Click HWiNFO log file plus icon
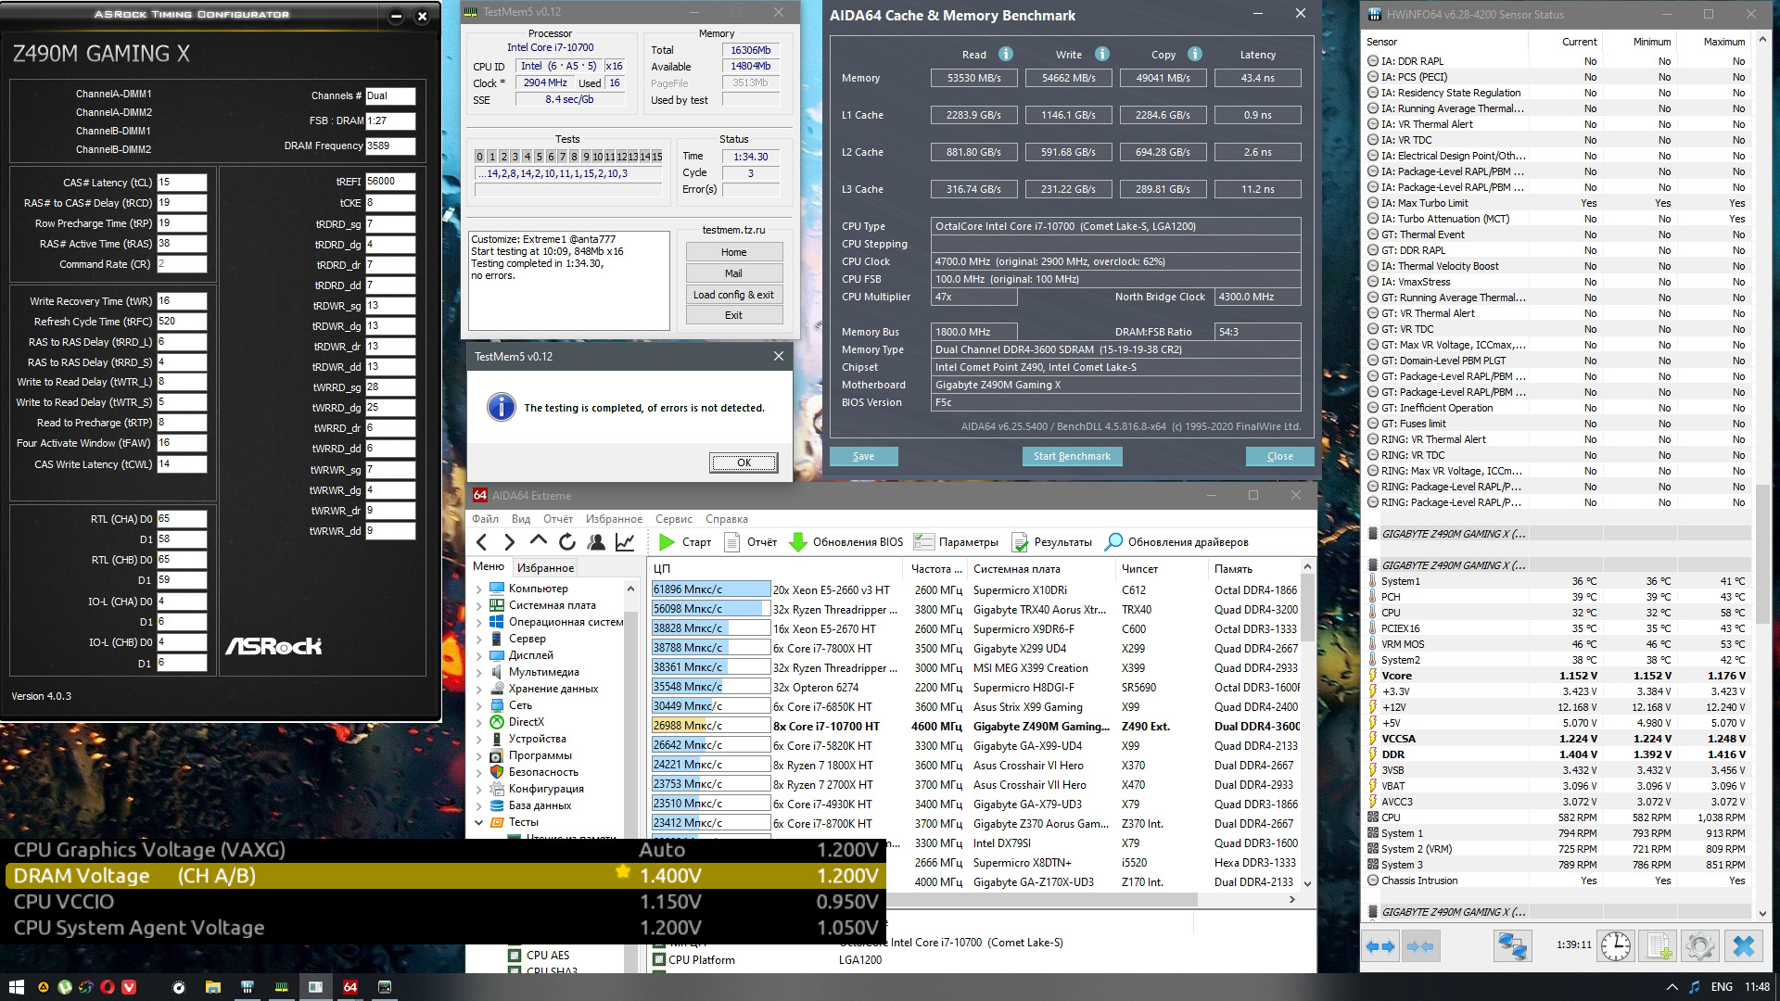The height and width of the screenshot is (1001, 1780). [x=1657, y=946]
